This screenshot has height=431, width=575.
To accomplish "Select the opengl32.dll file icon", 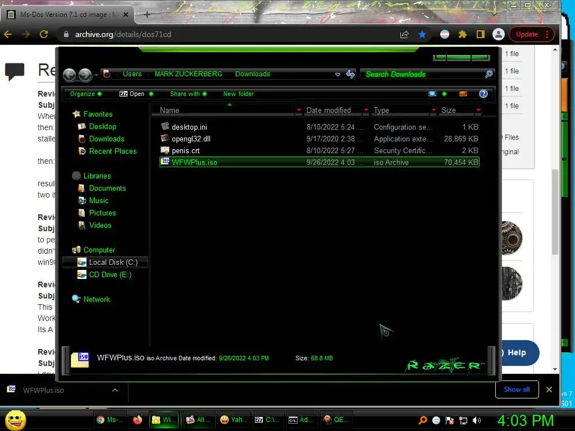I will [x=165, y=138].
